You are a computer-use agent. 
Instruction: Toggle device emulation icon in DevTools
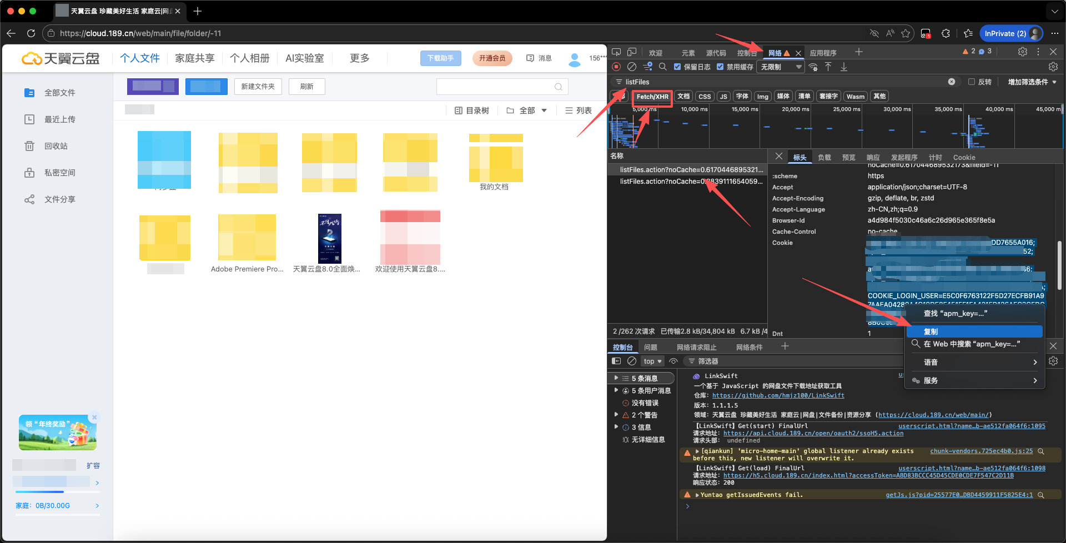(x=632, y=52)
